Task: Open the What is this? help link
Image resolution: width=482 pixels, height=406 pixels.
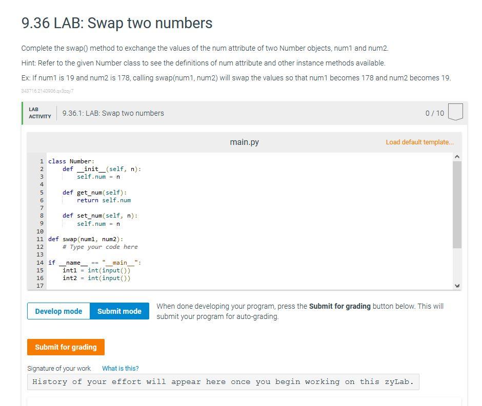Action: coord(120,368)
